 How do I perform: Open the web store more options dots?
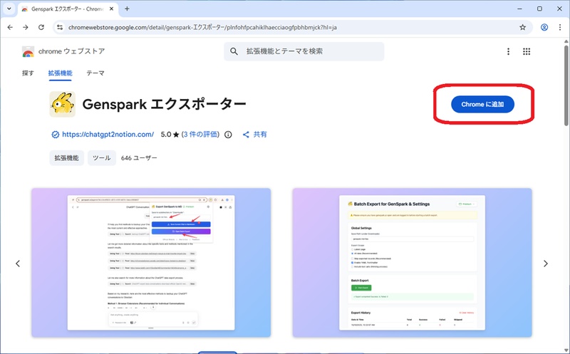point(508,51)
